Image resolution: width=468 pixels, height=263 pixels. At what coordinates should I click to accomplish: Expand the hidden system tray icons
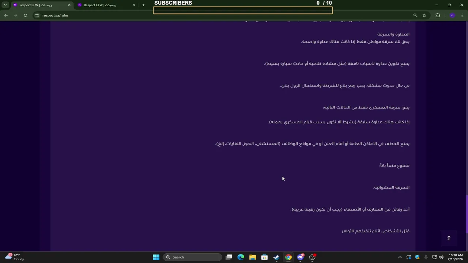(x=400, y=257)
